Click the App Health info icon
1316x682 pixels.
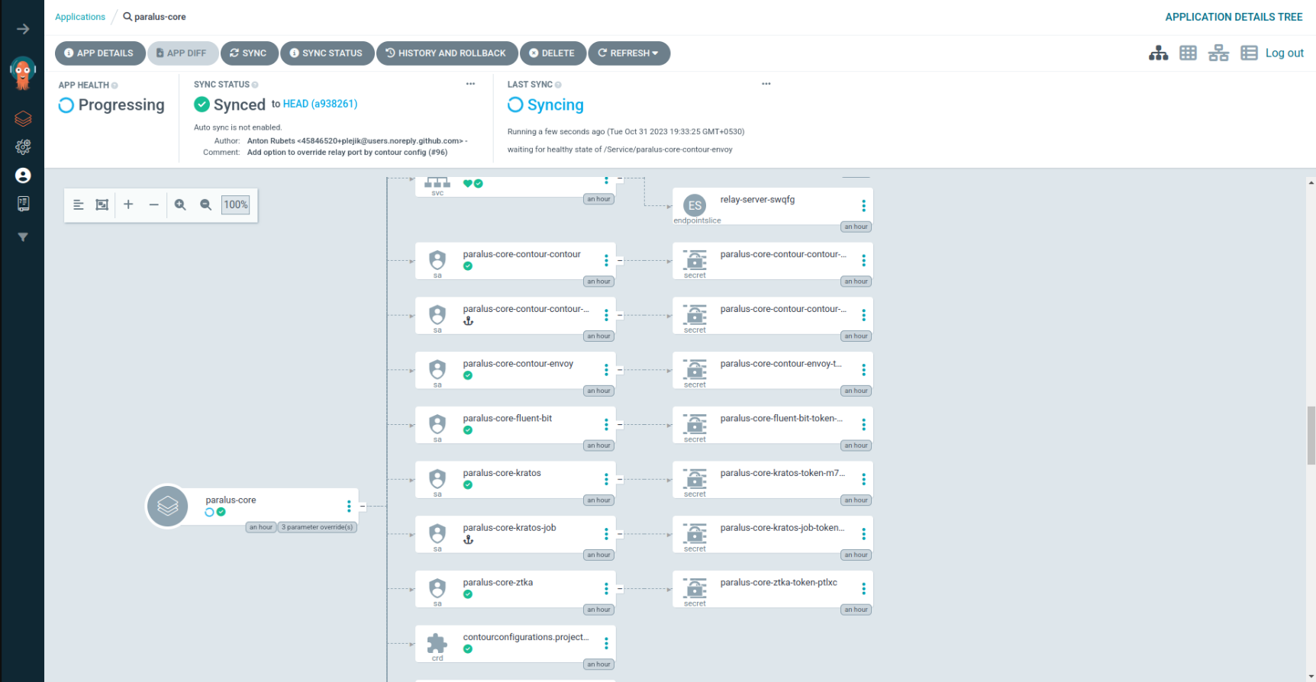click(x=115, y=85)
